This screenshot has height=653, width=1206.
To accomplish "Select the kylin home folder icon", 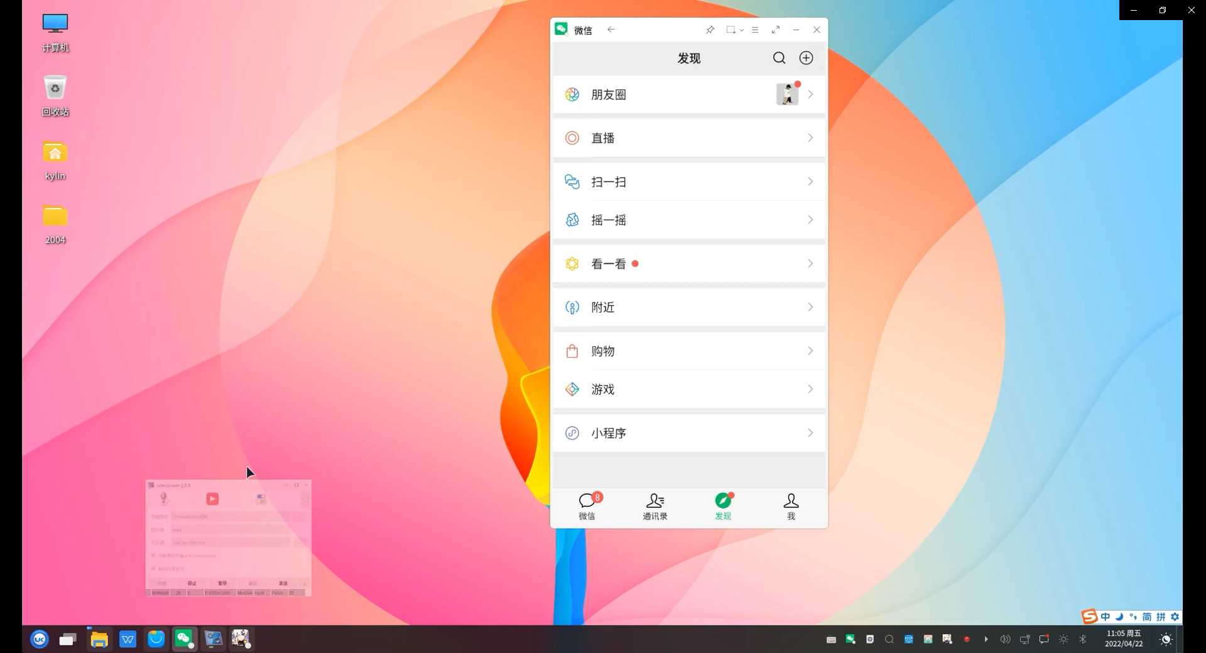I will pyautogui.click(x=55, y=160).
